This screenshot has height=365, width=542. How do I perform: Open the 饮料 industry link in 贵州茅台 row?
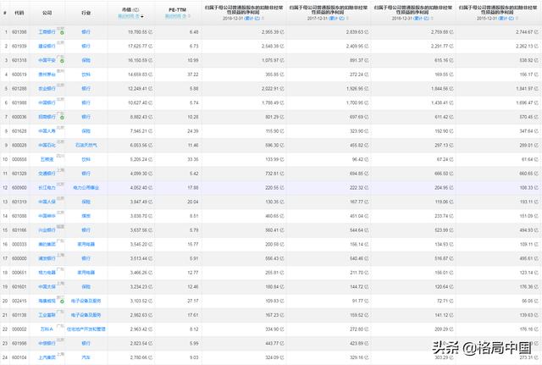pyautogui.click(x=86, y=75)
